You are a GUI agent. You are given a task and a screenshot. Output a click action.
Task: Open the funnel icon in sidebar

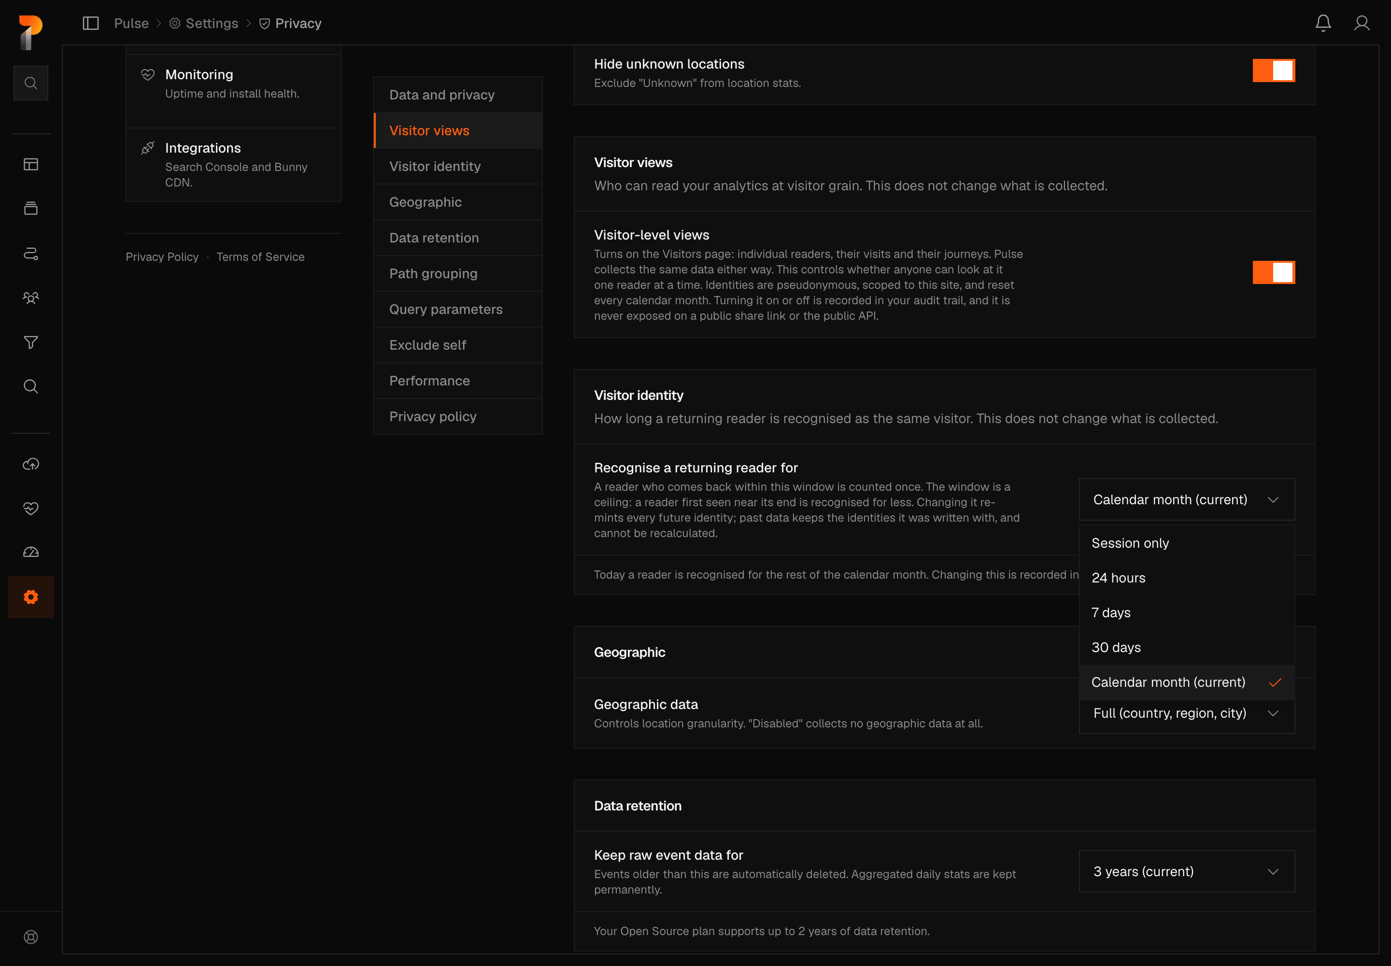[31, 342]
